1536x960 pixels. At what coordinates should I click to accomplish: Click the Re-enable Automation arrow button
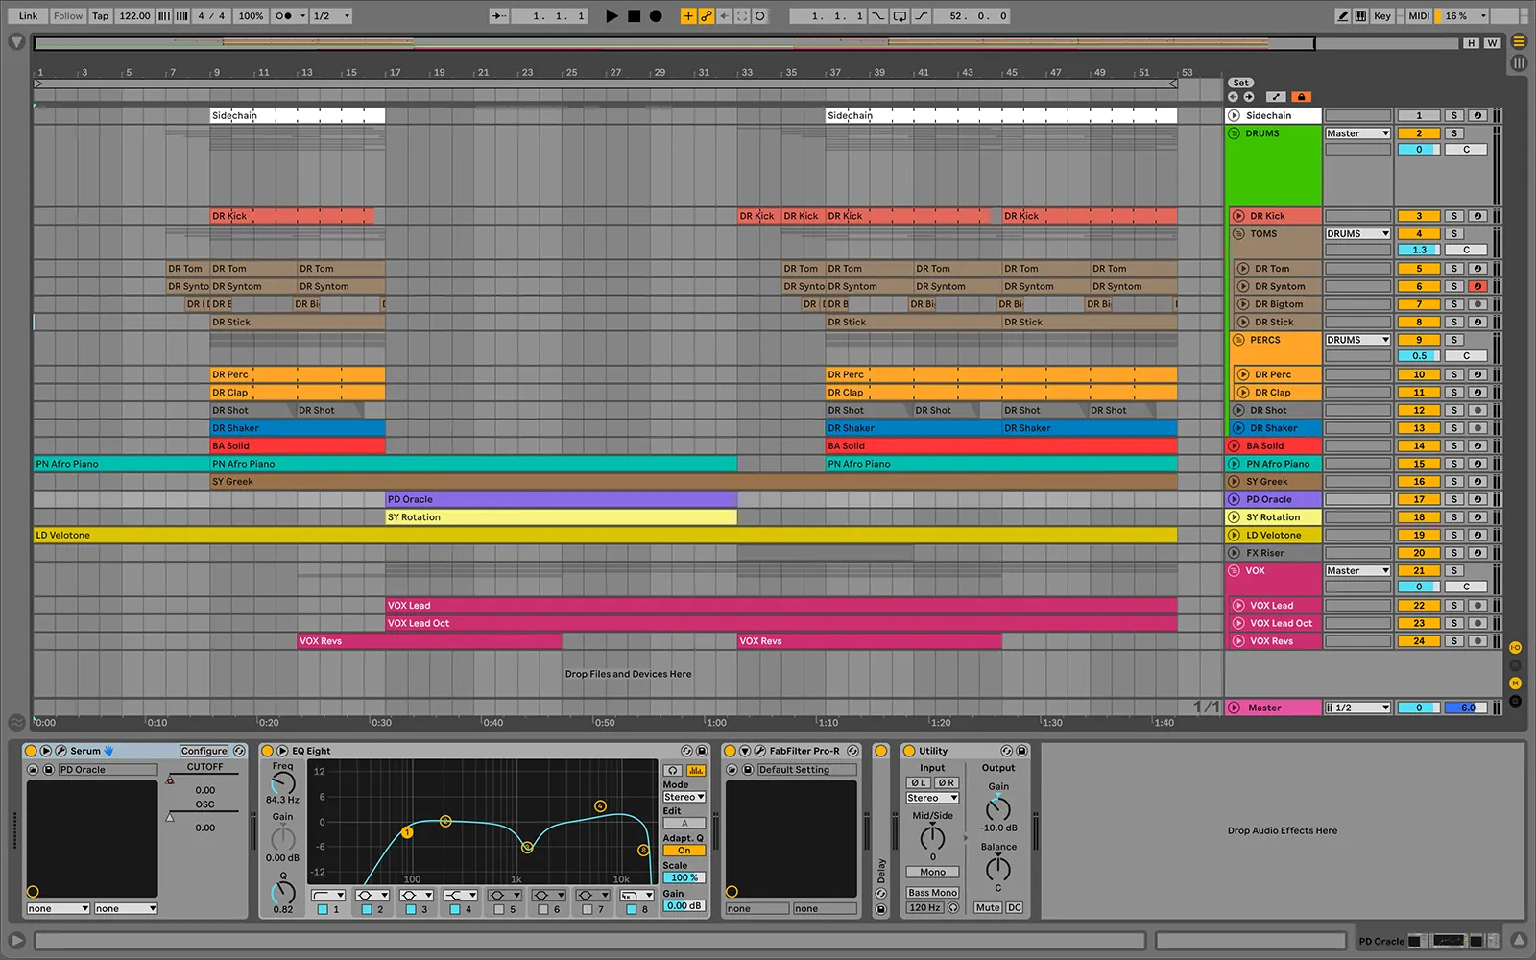pos(724,15)
